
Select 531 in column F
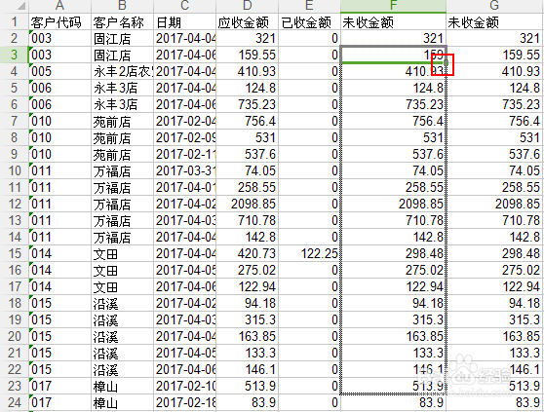click(393, 137)
